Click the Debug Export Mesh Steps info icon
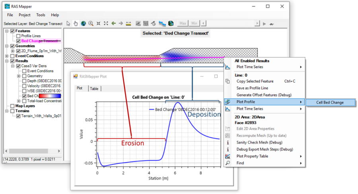Image resolution: width=358 pixels, height=194 pixels. coord(228,150)
